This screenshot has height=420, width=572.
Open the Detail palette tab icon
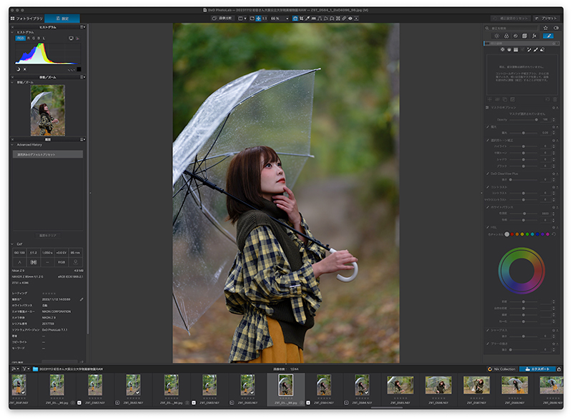(x=516, y=36)
